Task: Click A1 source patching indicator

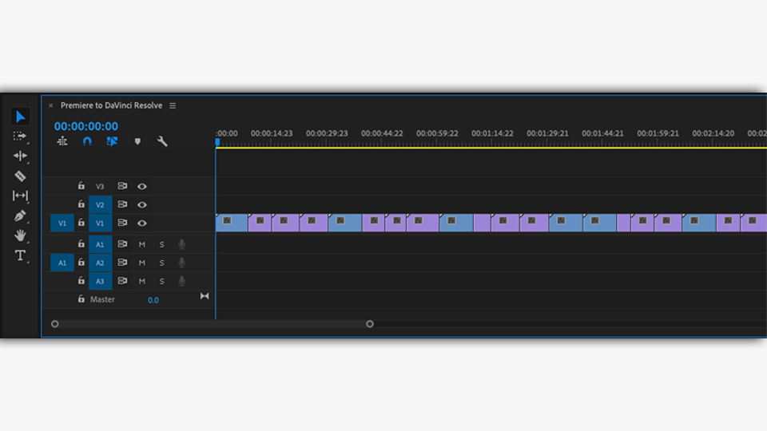Action: tap(62, 263)
